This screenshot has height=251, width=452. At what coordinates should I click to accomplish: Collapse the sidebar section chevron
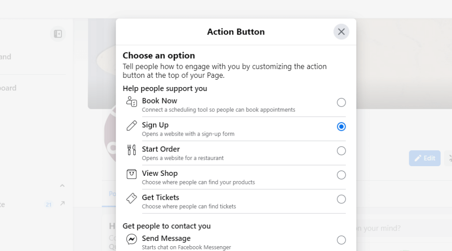62,186
